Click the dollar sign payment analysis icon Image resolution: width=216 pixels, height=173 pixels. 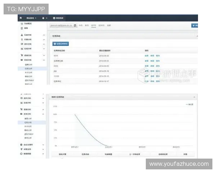coord(22,39)
